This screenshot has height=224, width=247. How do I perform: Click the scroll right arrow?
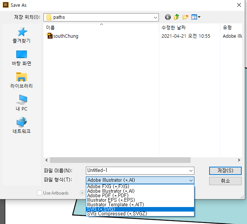click(239, 160)
